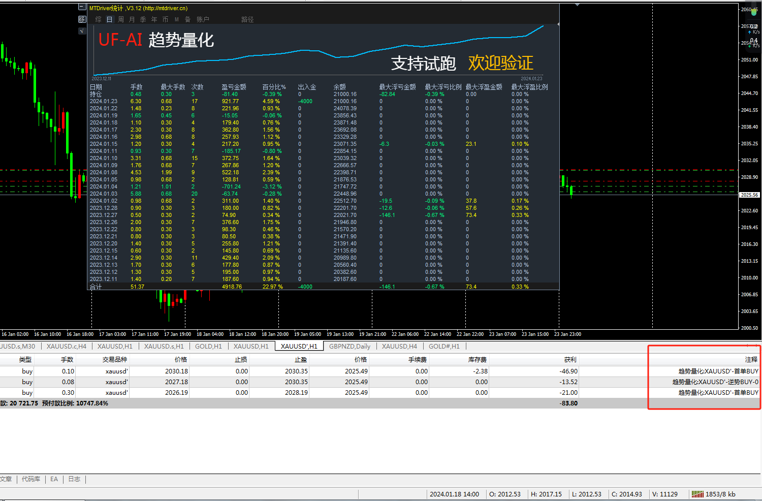Click the 2024.01.18 14:00 datetime in the status bar

pyautogui.click(x=454, y=494)
